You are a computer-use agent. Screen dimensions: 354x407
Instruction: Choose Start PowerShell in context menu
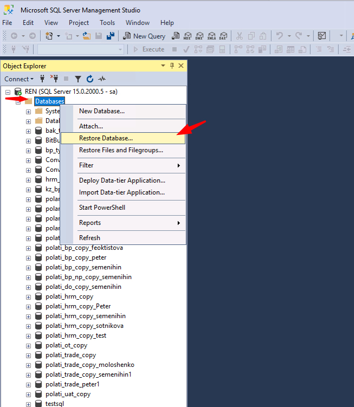click(x=123, y=208)
